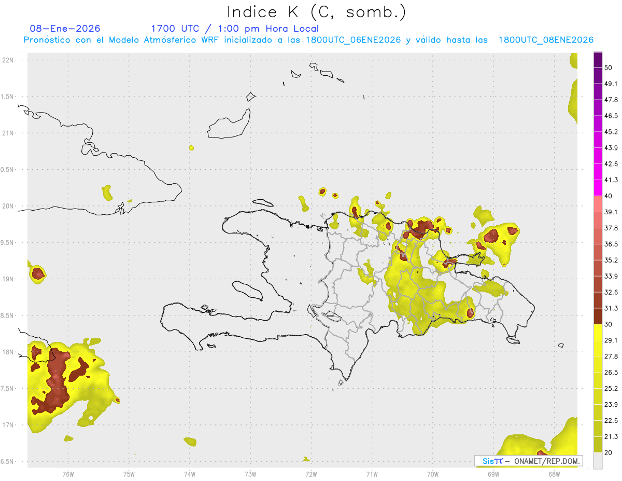Click legend value "50"

[608, 67]
